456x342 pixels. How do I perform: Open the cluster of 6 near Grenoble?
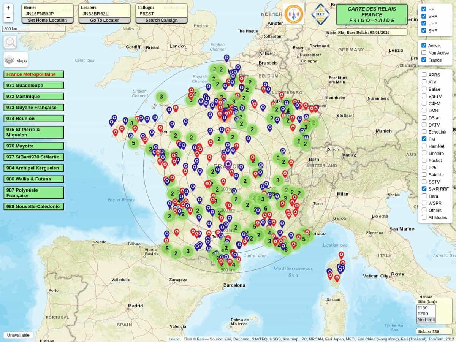pos(265,208)
